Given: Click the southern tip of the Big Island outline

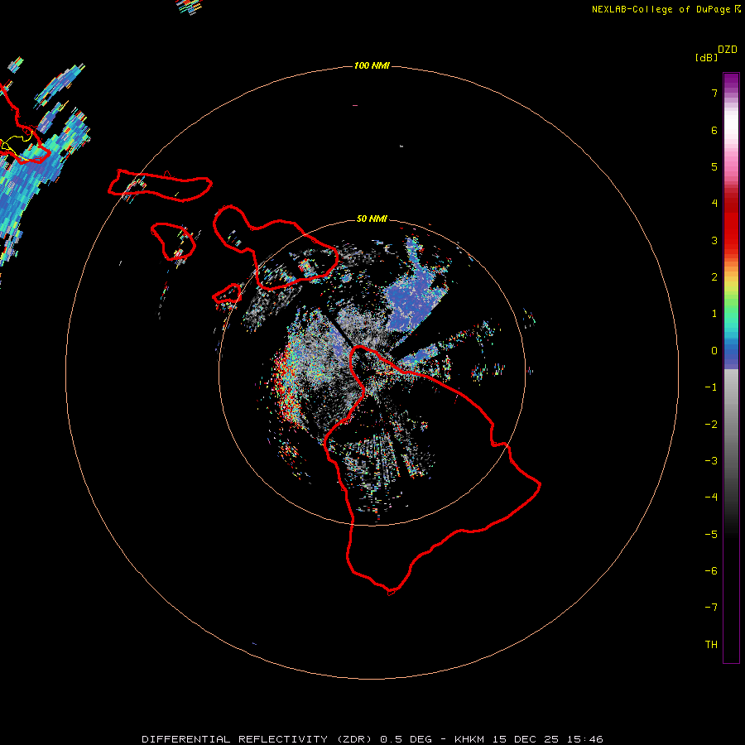Looking at the screenshot, I should pos(391,592).
